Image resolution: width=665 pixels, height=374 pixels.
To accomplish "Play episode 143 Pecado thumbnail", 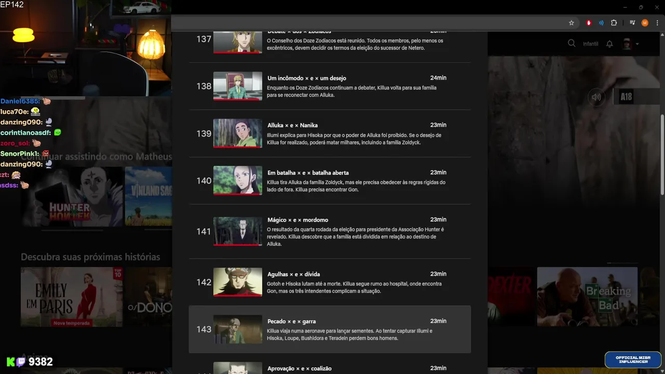I will coord(237,329).
